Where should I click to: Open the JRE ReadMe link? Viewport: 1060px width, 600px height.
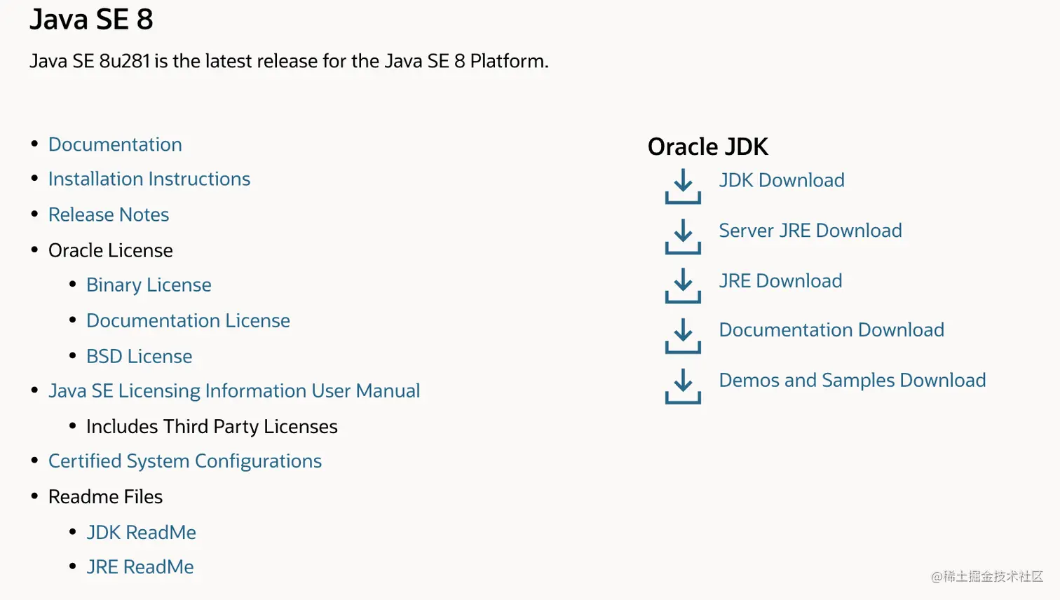(x=140, y=567)
